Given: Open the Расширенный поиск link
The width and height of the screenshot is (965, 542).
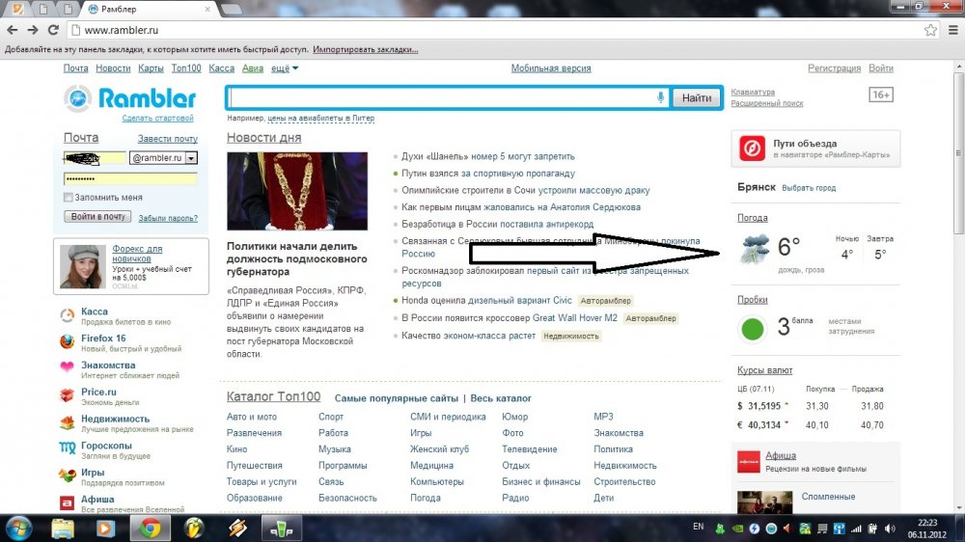Looking at the screenshot, I should (x=767, y=103).
